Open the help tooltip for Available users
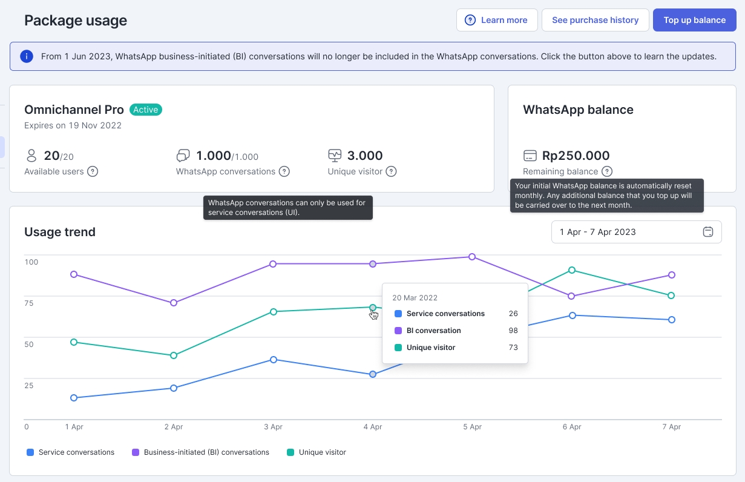Image resolution: width=745 pixels, height=482 pixels. point(93,171)
